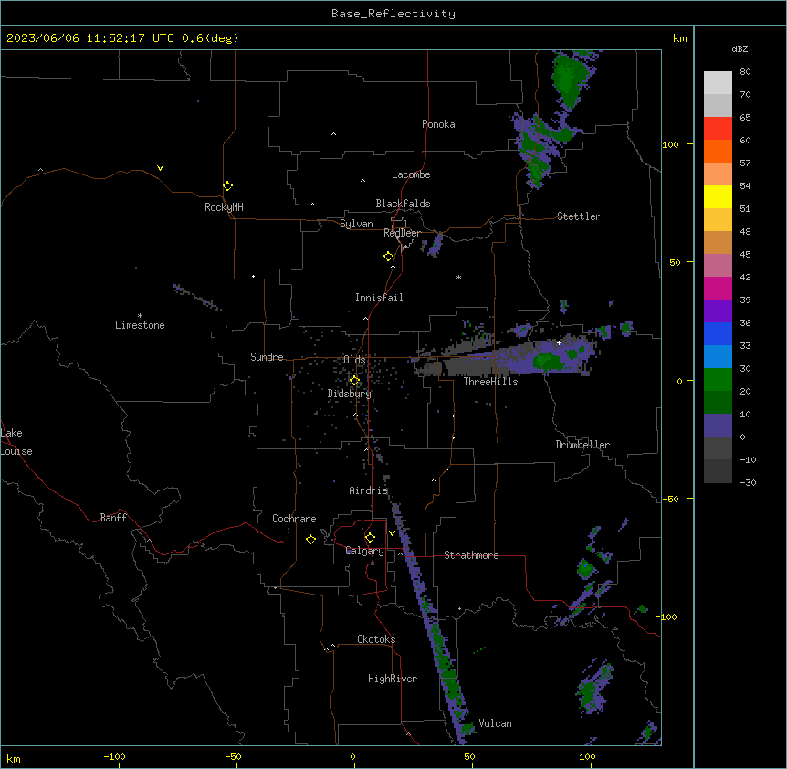Screen dimensions: 787x769
Task: Click the Okotoks label
Action: tap(376, 639)
